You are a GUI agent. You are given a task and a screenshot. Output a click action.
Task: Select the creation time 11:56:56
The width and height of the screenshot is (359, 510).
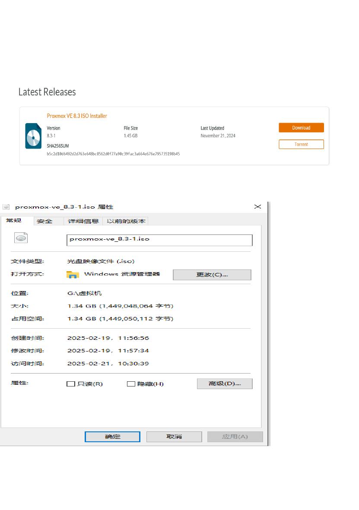pyautogui.click(x=133, y=338)
